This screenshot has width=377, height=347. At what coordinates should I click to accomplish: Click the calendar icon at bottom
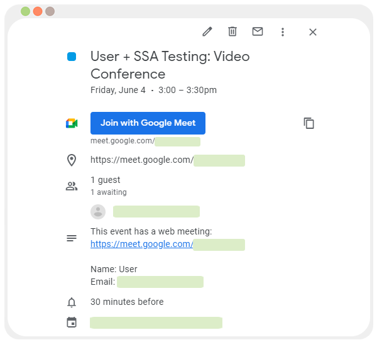click(x=72, y=322)
